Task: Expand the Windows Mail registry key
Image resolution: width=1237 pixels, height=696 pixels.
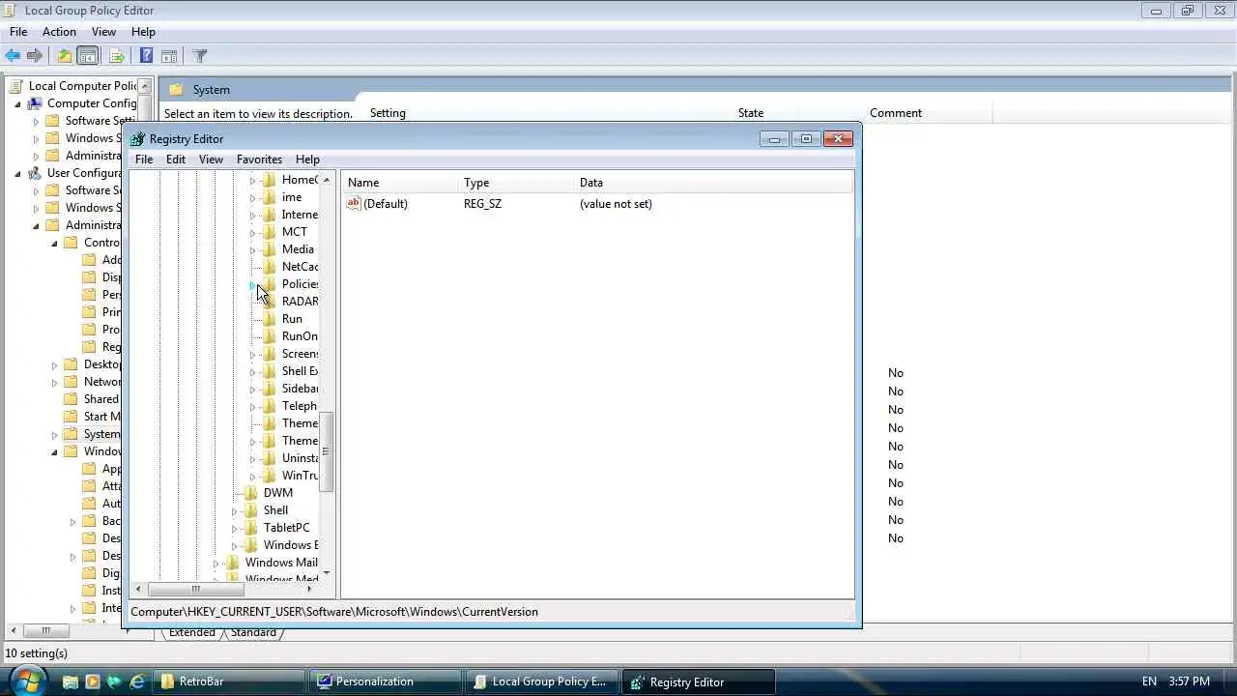Action: pyautogui.click(x=216, y=564)
